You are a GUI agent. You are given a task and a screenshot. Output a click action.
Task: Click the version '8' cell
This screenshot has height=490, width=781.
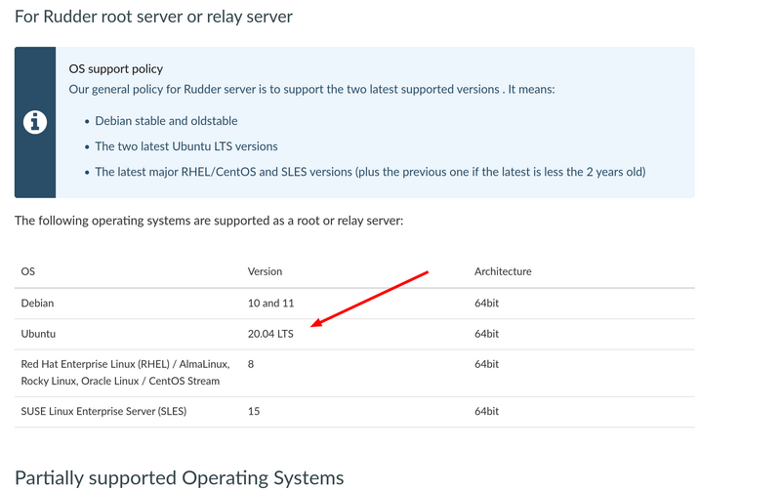(x=251, y=364)
